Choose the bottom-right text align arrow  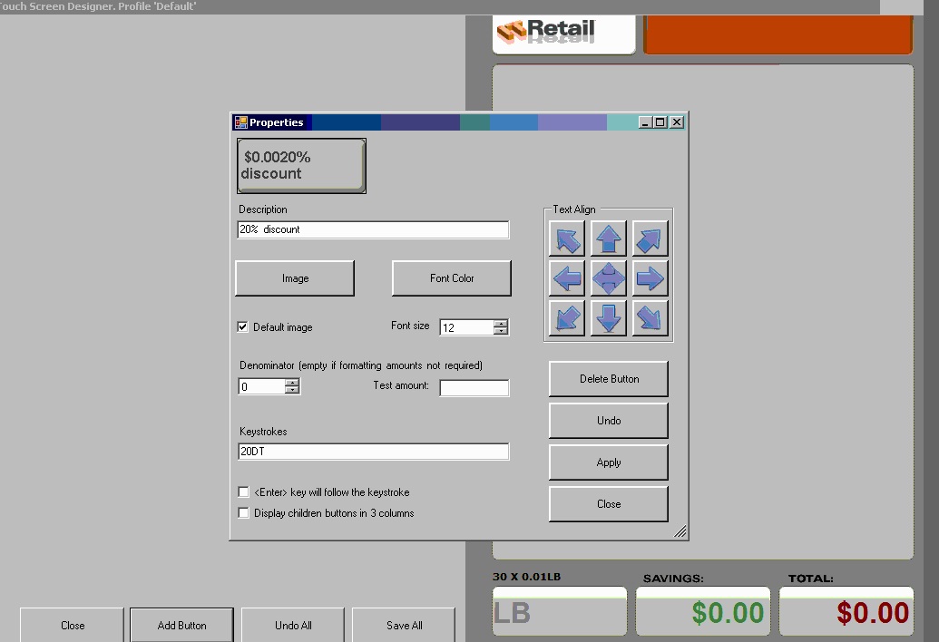(650, 318)
